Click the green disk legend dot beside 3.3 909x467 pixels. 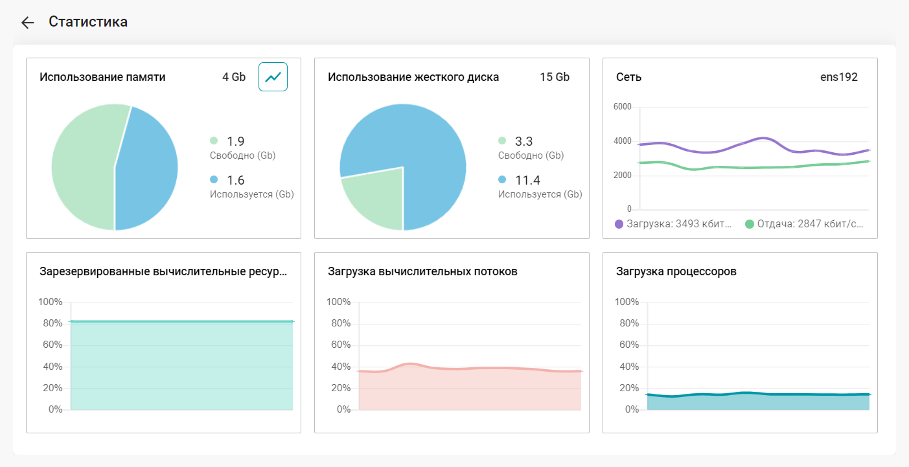tap(502, 141)
